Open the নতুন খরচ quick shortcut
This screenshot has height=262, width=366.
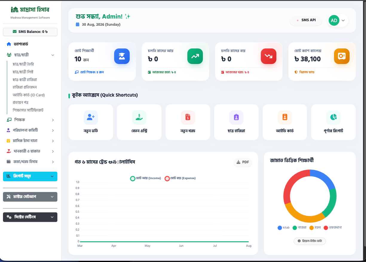coord(188,122)
